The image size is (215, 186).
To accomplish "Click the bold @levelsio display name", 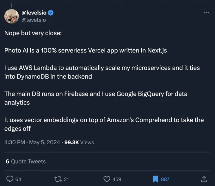I will (34, 13).
